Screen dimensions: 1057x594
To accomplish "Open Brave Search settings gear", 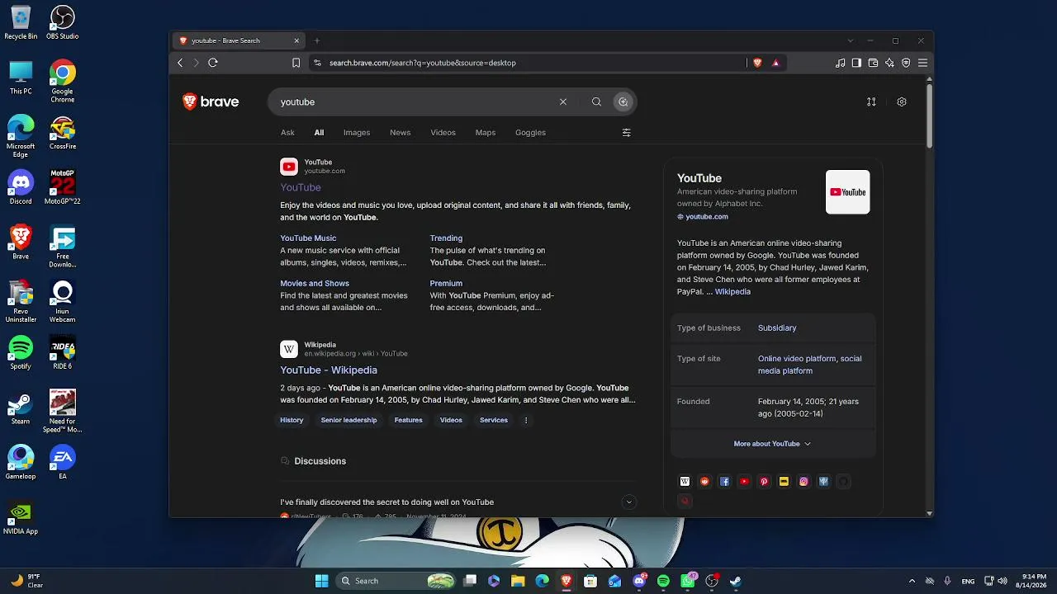I will 902,102.
